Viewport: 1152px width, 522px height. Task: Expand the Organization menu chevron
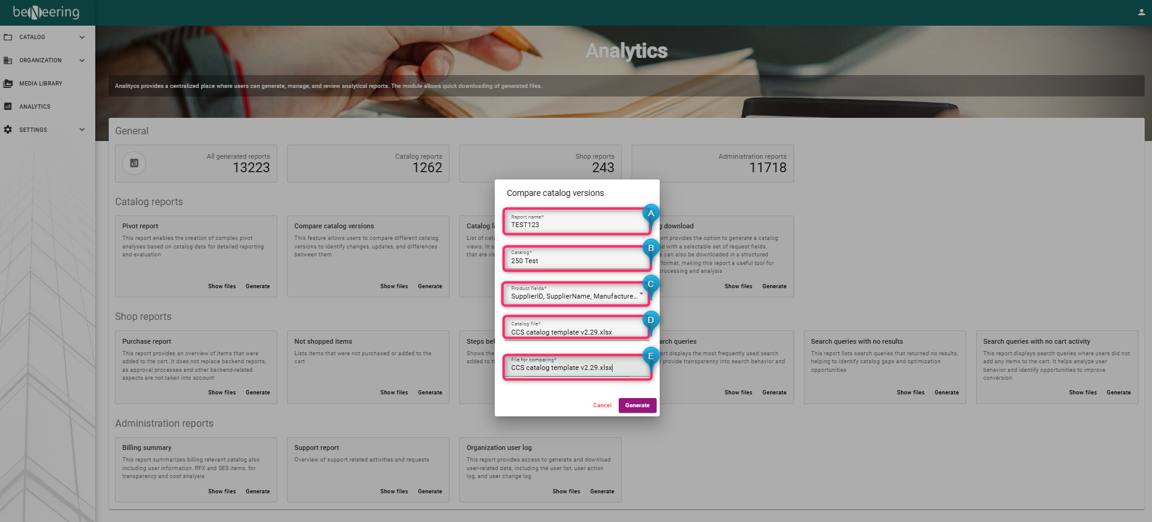(x=82, y=60)
